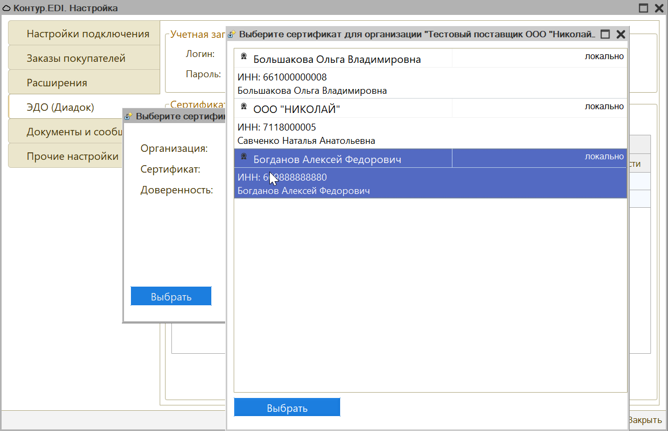Select certificate Богданов Алексей Федорович header row

pyautogui.click(x=430, y=158)
